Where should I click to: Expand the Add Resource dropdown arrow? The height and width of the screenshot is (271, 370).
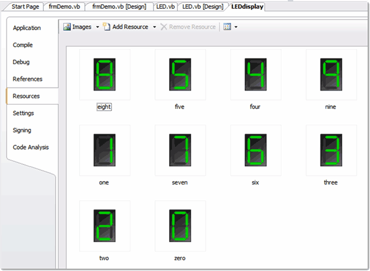pyautogui.click(x=154, y=27)
